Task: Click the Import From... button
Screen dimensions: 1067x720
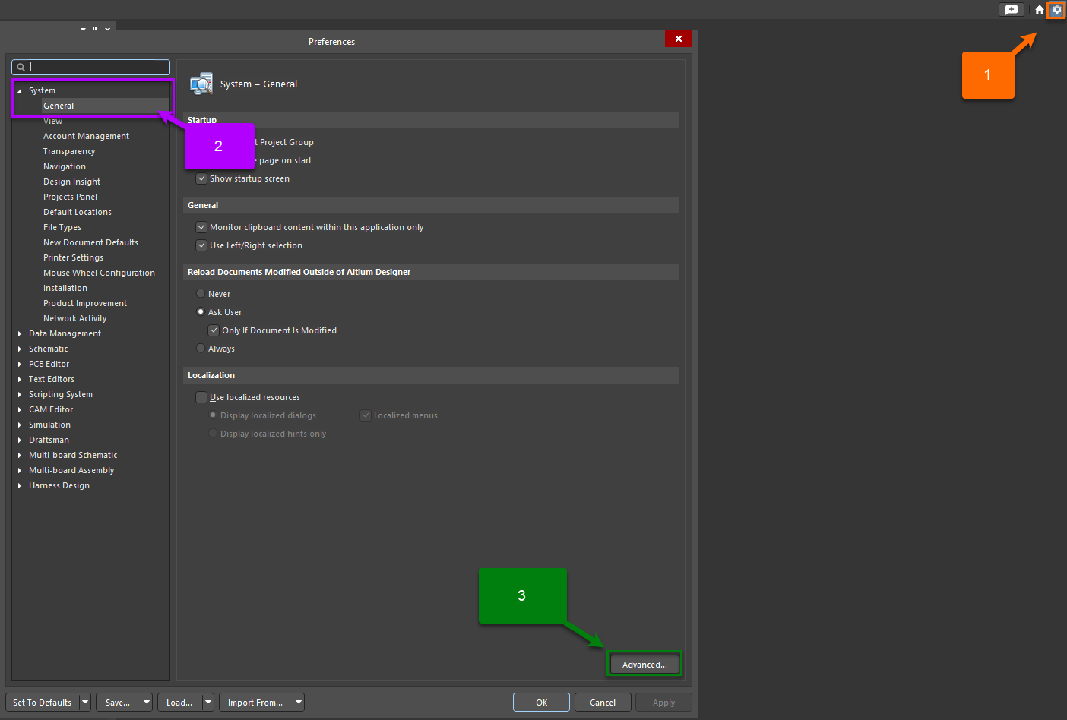Action: coord(255,703)
